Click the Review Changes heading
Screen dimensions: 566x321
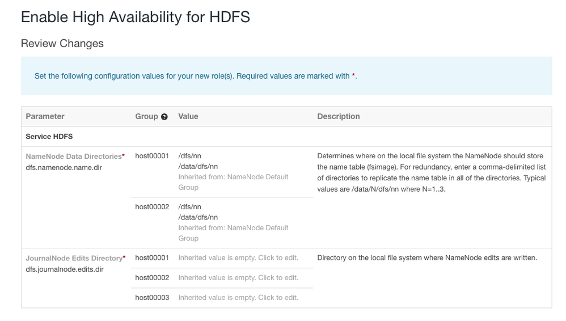tap(62, 44)
